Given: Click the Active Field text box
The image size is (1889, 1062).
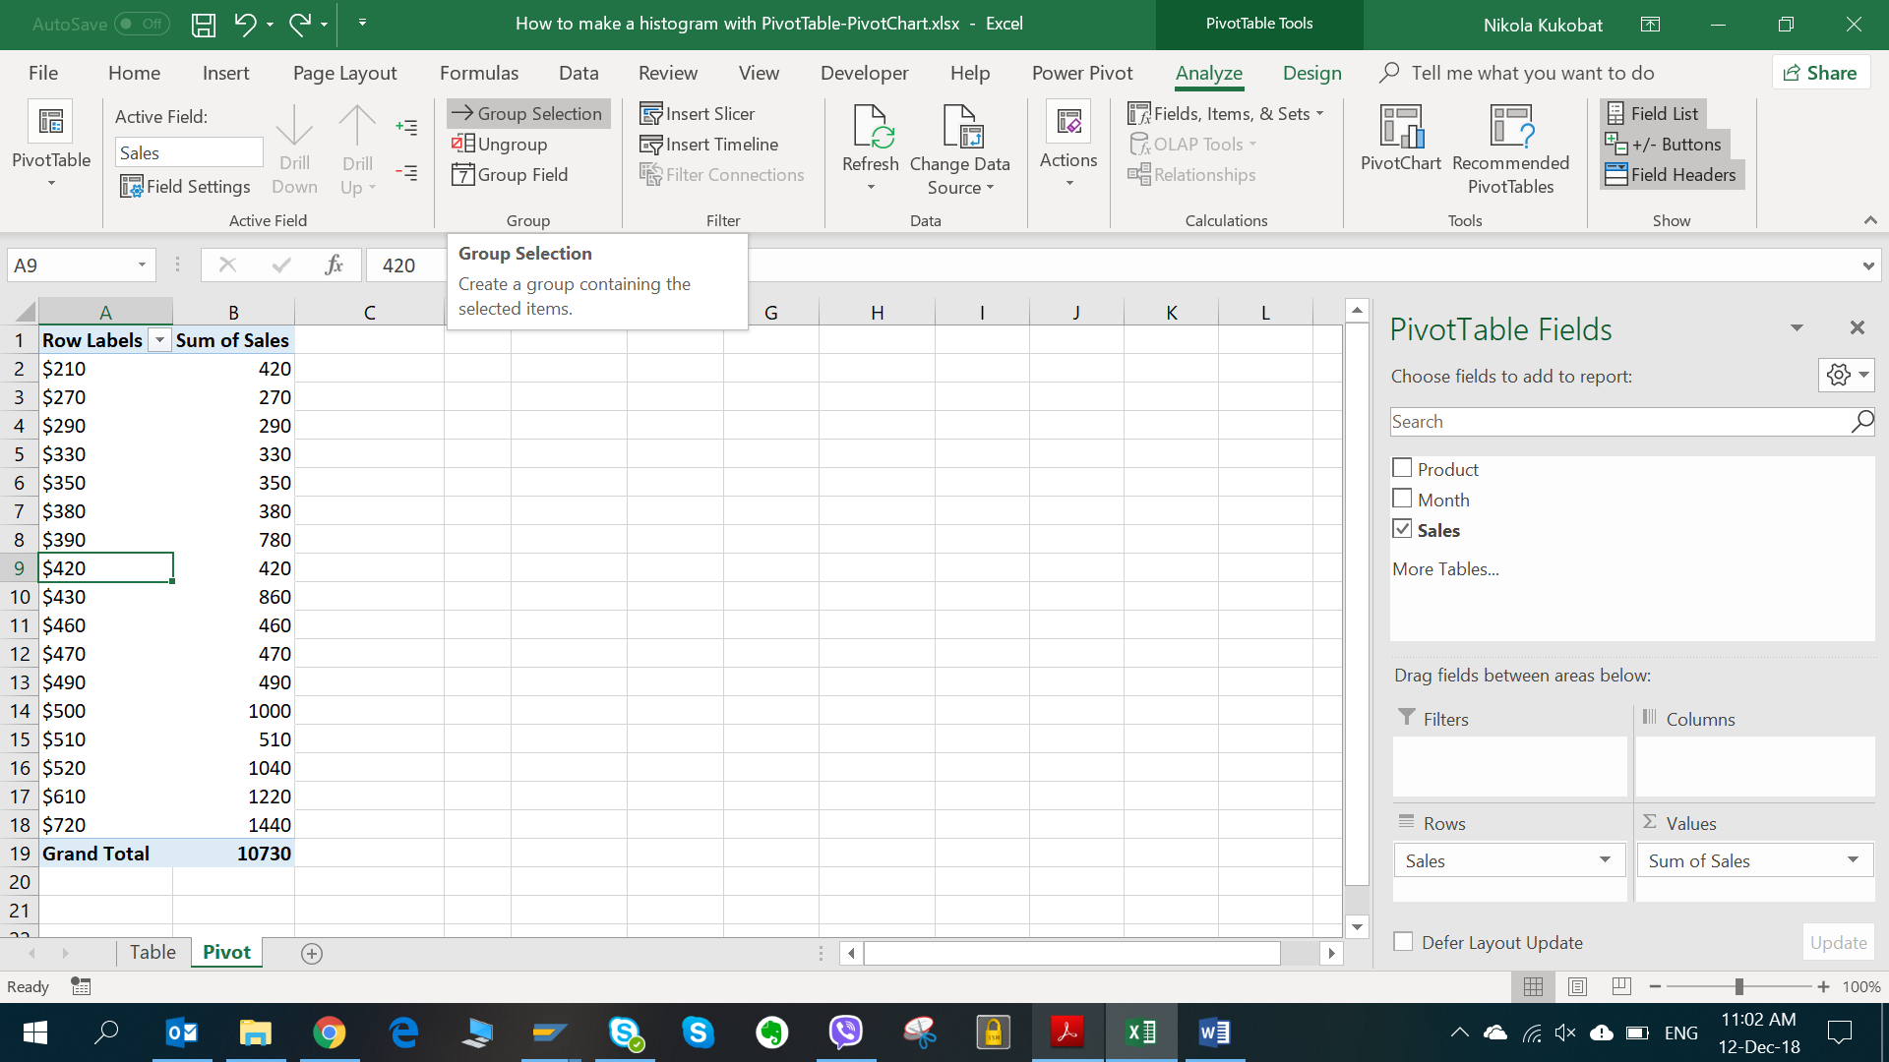Looking at the screenshot, I should [189, 152].
